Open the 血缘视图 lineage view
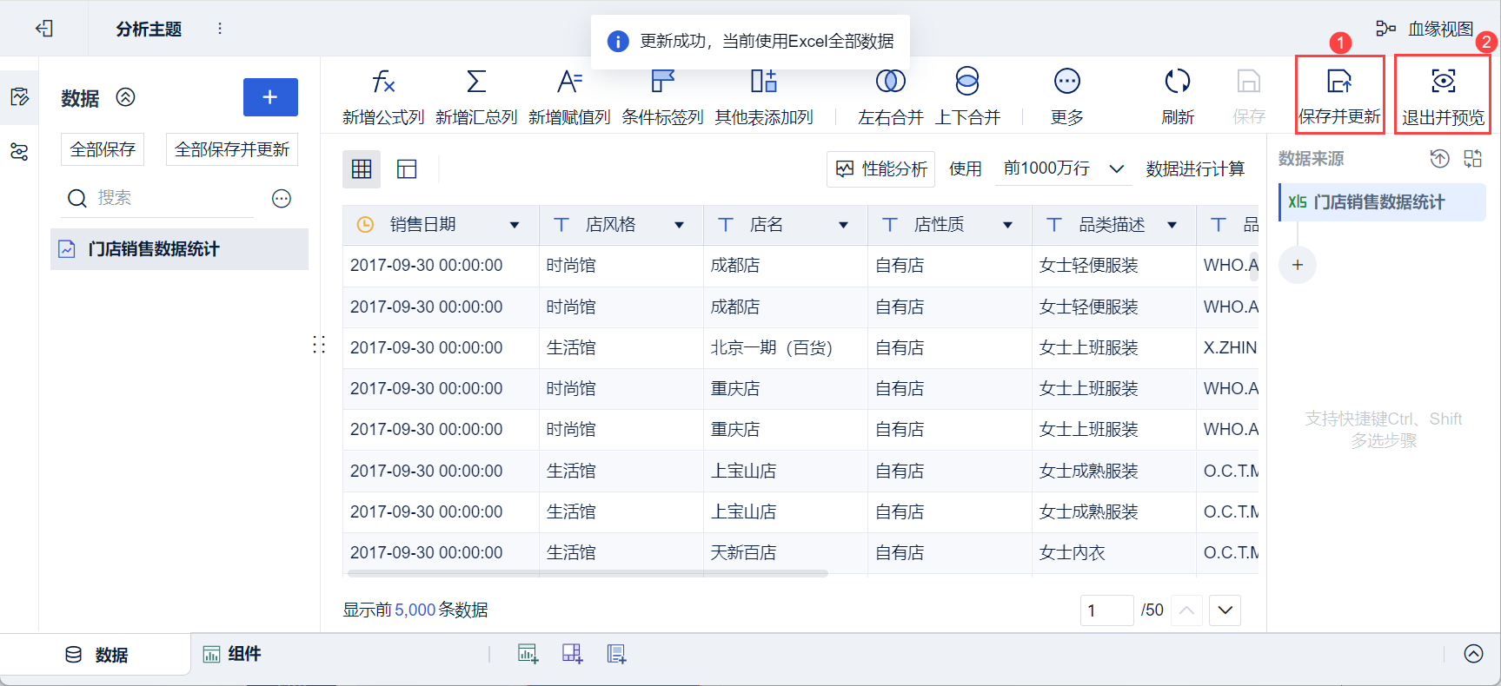Screen dimensions: 1501x686 click(1425, 29)
